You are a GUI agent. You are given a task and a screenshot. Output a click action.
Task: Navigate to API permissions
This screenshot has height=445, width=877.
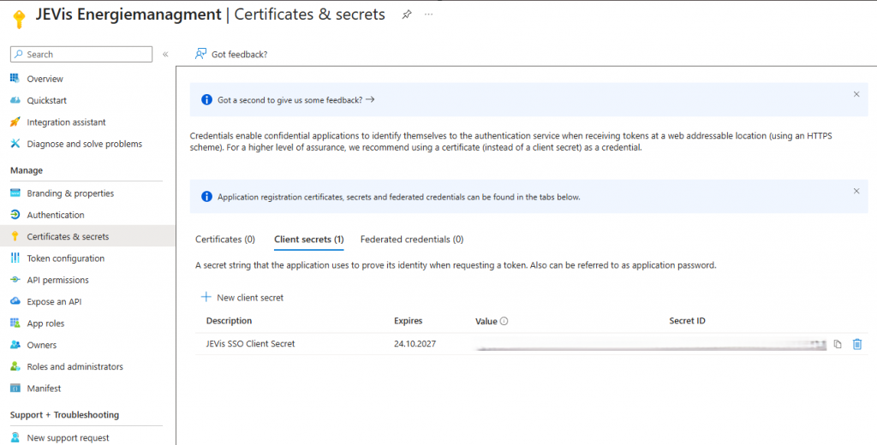click(57, 280)
